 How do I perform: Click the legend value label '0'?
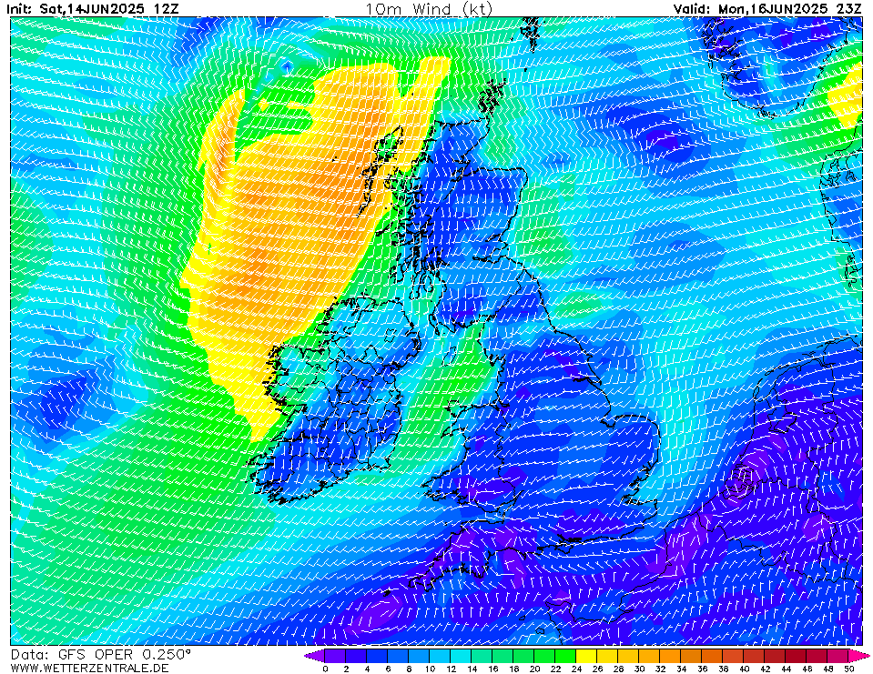[x=325, y=669]
